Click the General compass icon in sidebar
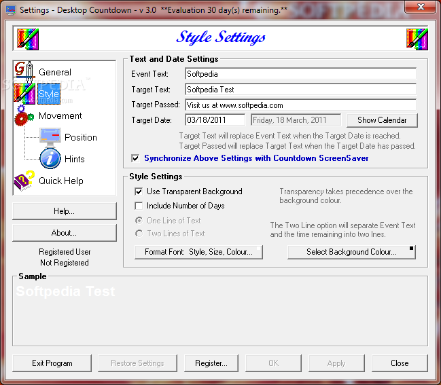Viewport: 441px width, 385px height. point(24,71)
